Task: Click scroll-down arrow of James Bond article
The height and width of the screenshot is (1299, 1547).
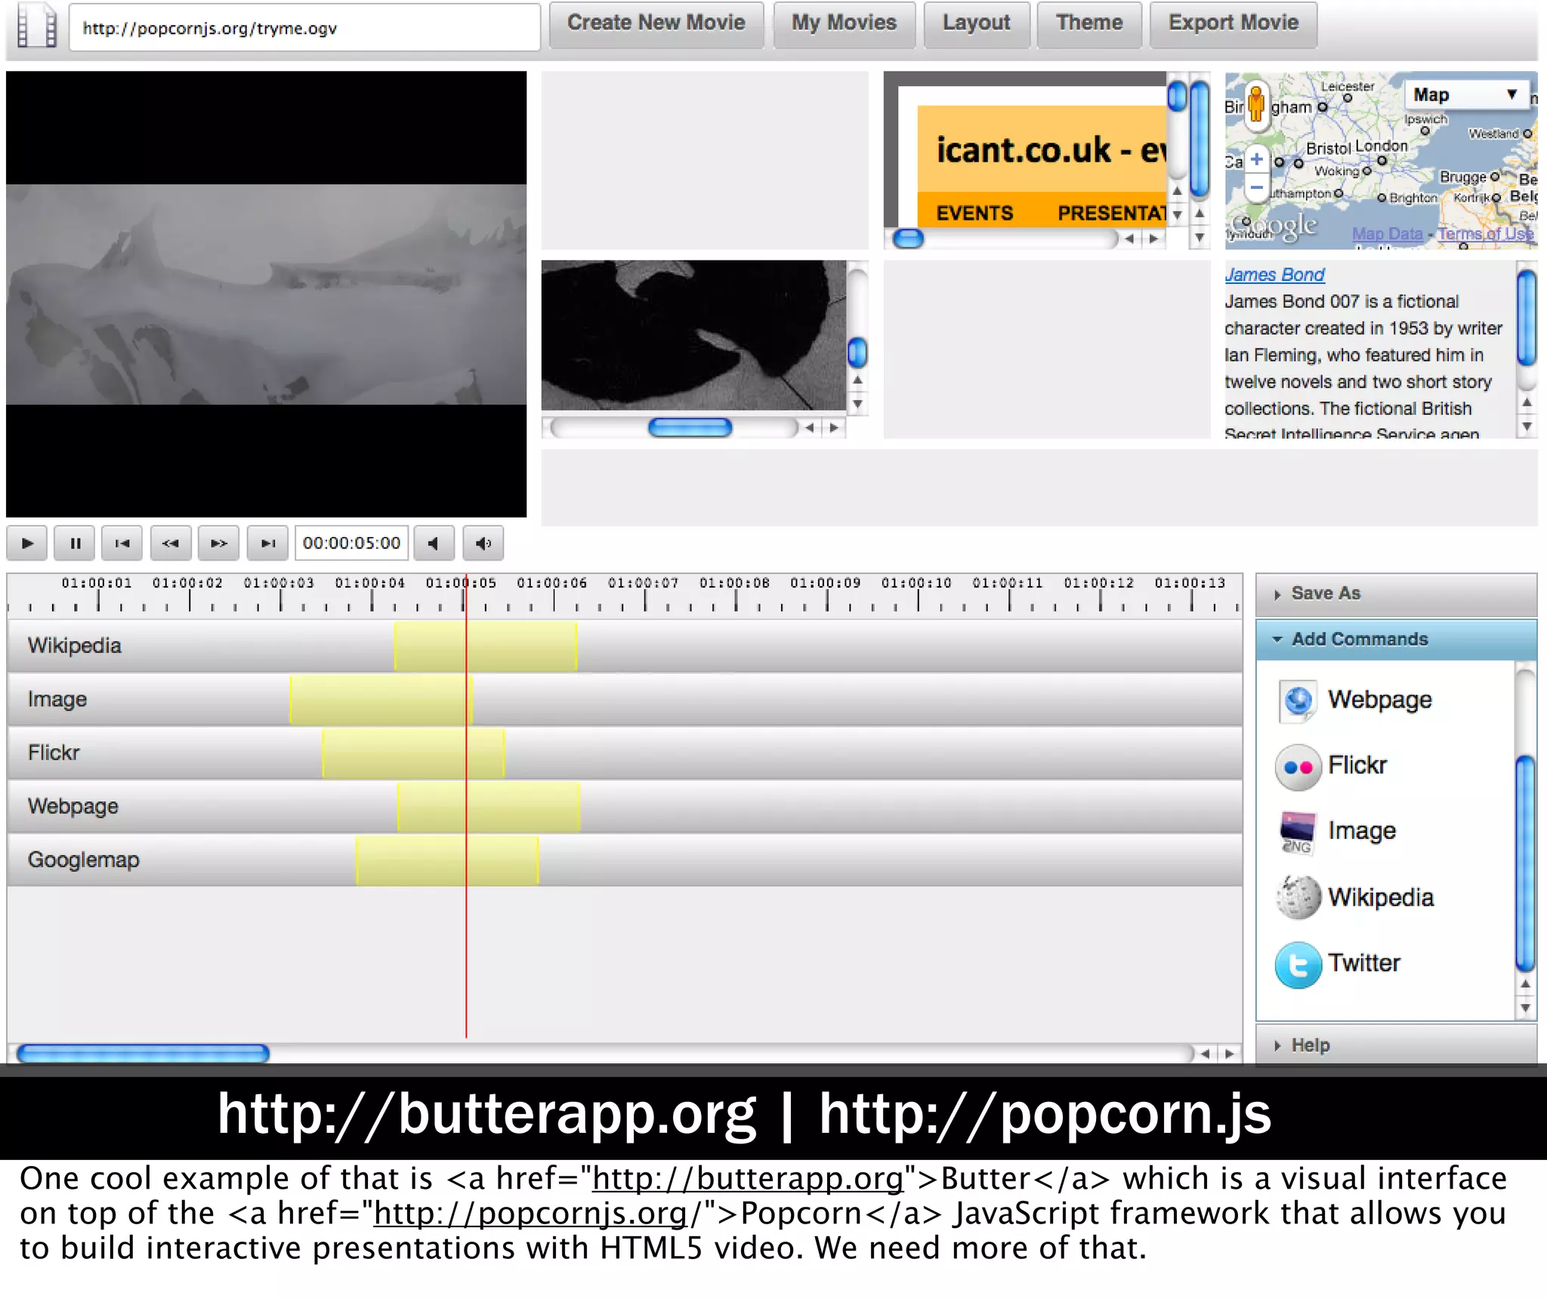Action: (x=1527, y=427)
